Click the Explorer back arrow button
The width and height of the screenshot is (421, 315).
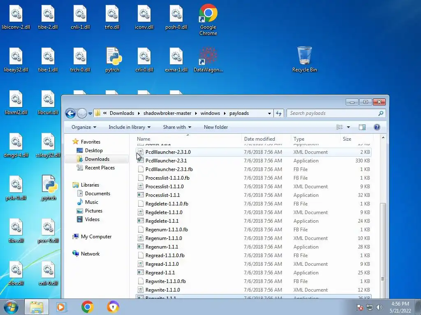point(70,113)
